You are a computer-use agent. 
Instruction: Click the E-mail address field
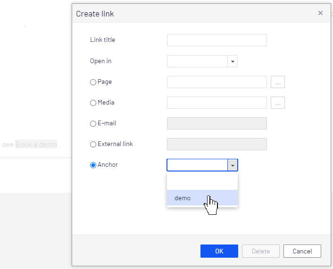[x=217, y=123]
